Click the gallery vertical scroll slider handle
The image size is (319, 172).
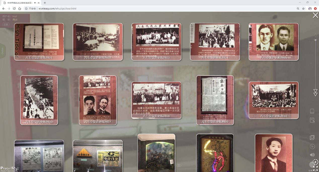315,40
